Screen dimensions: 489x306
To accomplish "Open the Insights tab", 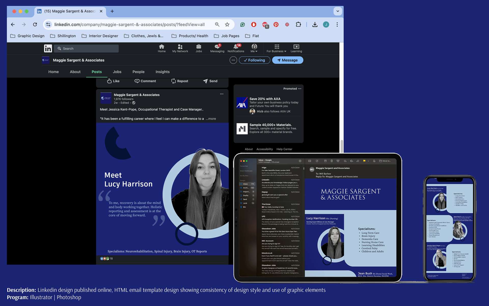I will tap(162, 72).
